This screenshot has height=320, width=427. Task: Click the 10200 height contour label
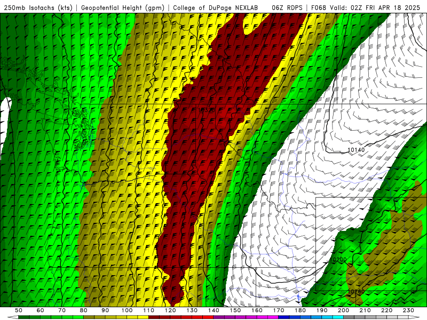click(338, 260)
